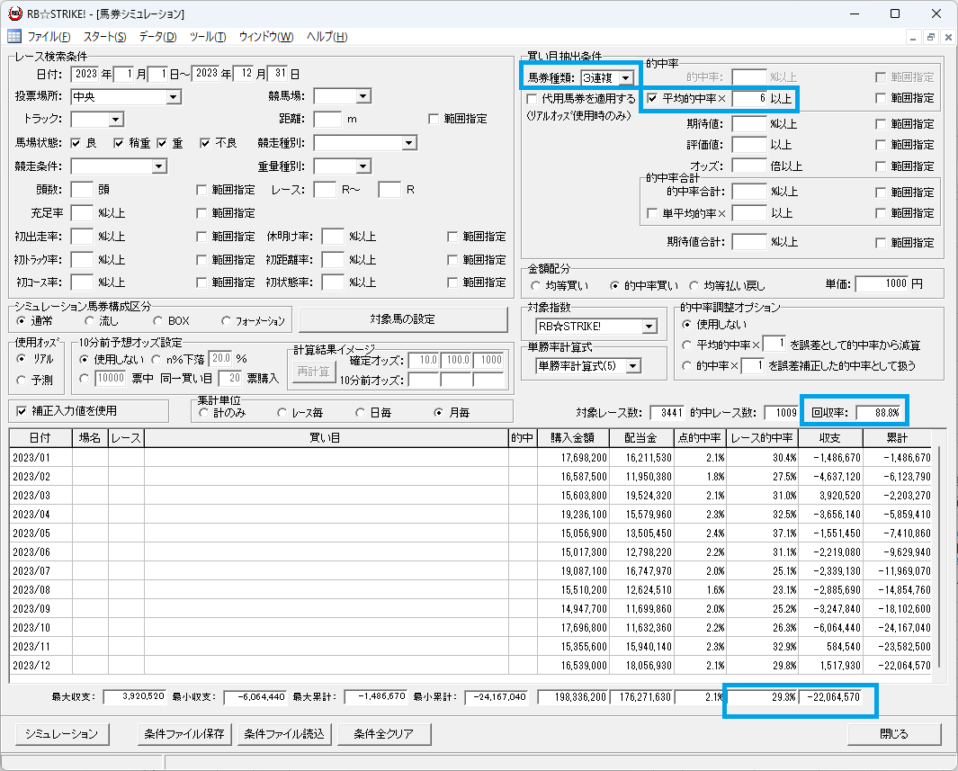Expand the 競走条件 dropdown

159,166
